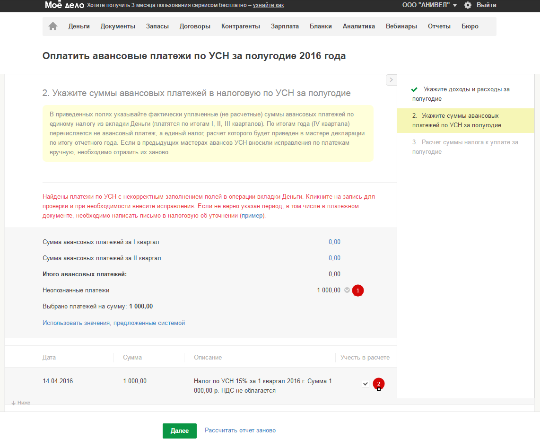This screenshot has height=439, width=540.
Task: Click the home icon in navigation bar
Action: point(53,26)
